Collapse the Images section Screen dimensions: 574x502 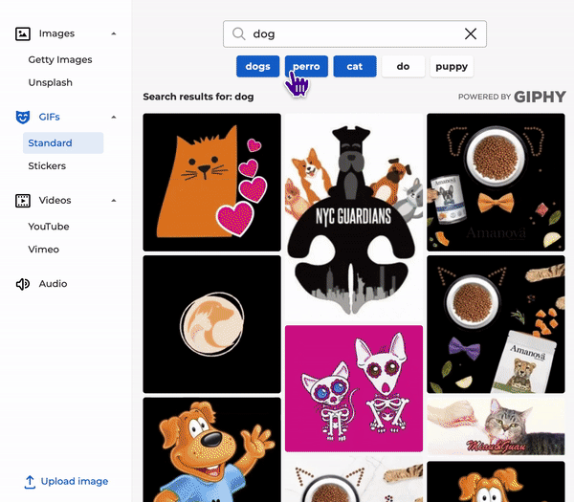click(114, 33)
